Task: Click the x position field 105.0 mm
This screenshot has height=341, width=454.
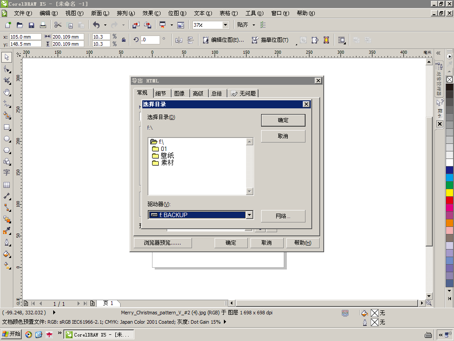Action: (x=25, y=37)
